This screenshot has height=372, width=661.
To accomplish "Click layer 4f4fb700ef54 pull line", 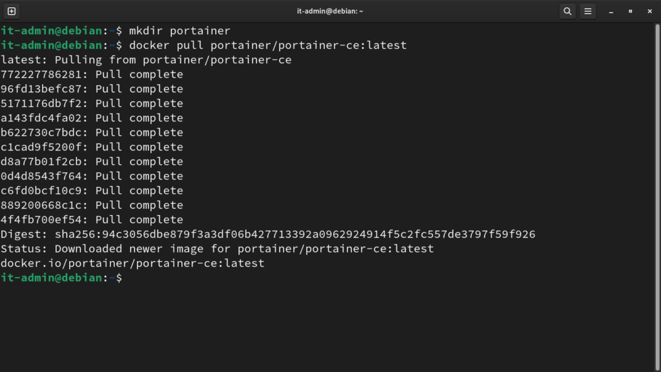I will point(92,220).
